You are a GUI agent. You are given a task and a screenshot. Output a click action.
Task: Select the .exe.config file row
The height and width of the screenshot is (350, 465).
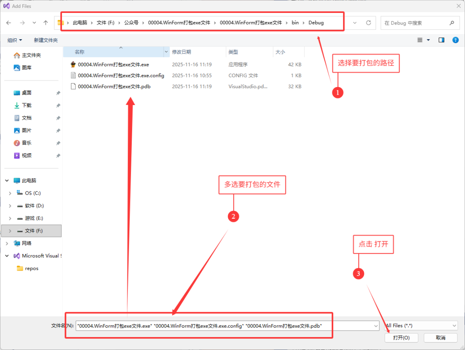point(185,75)
